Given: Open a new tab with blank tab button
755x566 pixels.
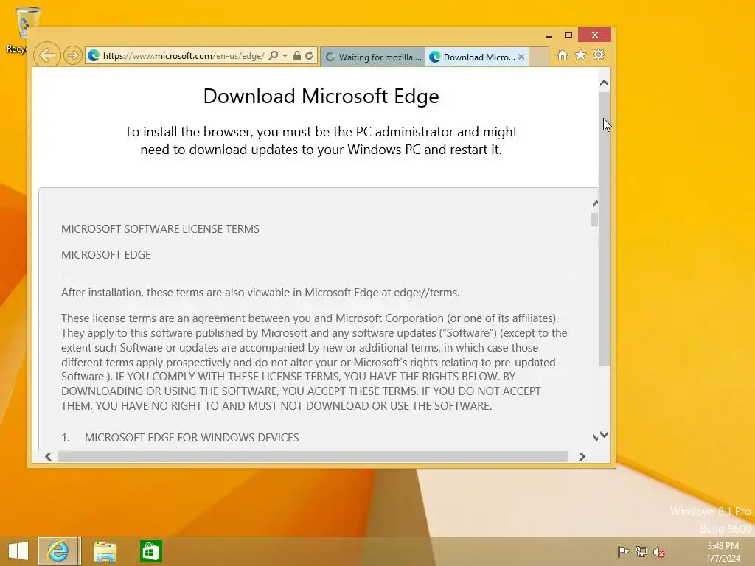Looking at the screenshot, I should tap(539, 57).
